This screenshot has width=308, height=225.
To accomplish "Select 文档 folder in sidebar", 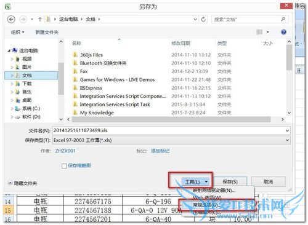I will click(31, 75).
